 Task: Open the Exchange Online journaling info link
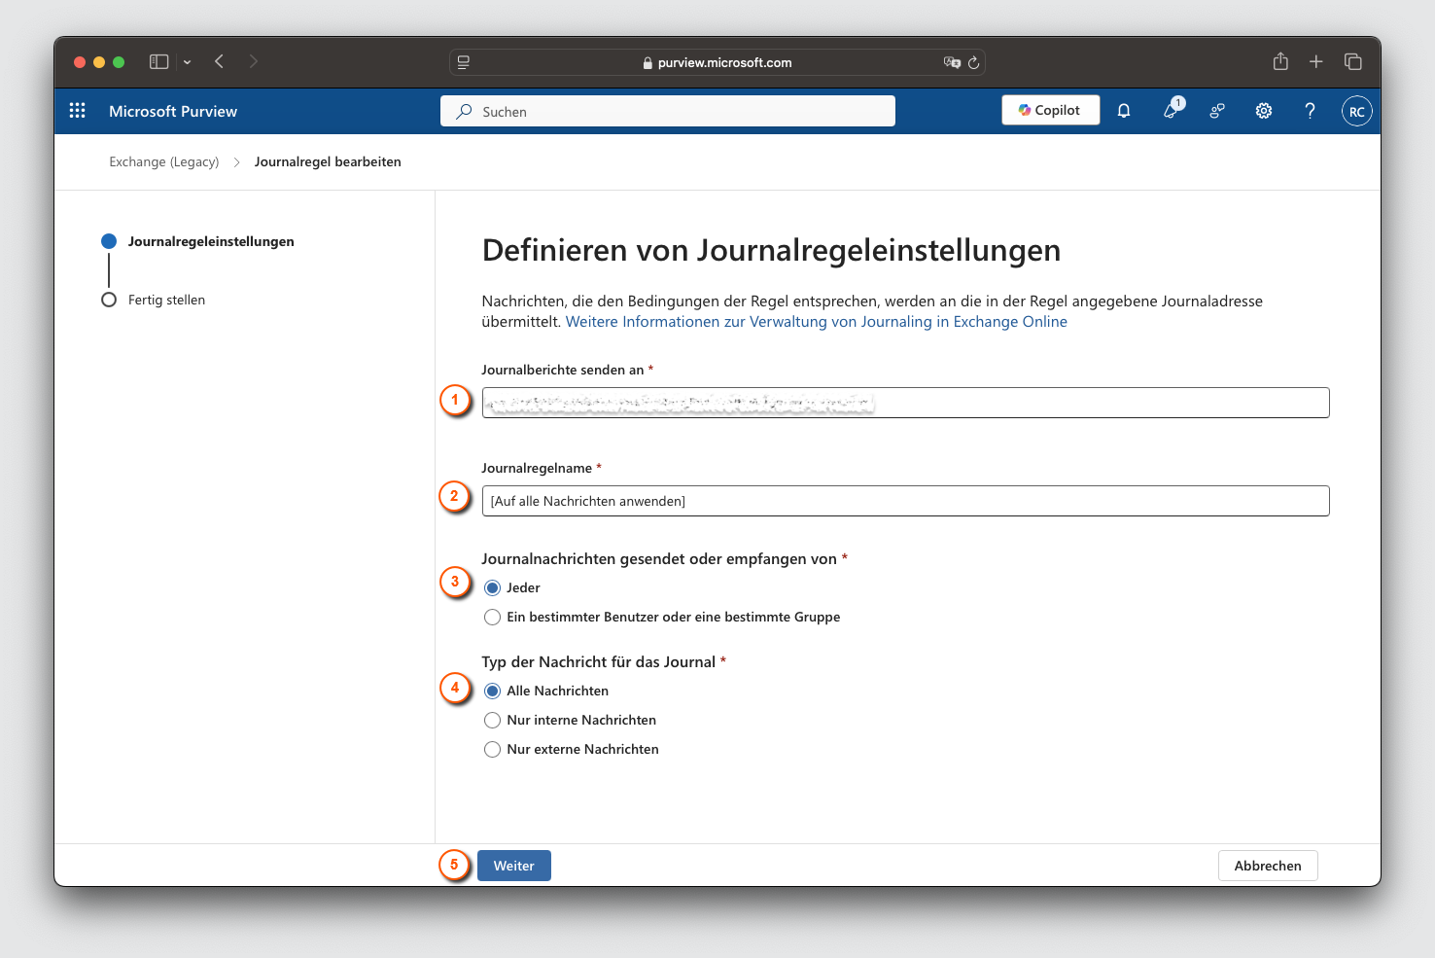click(x=817, y=322)
